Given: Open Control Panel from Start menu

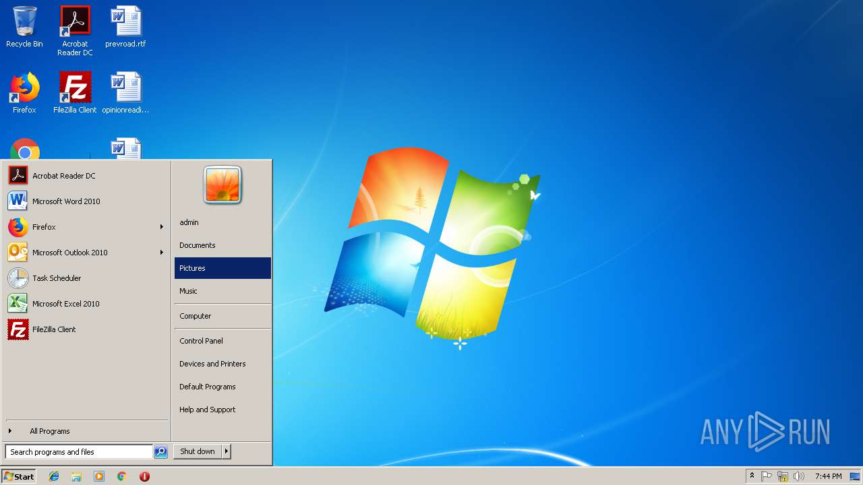Looking at the screenshot, I should pos(222,341).
